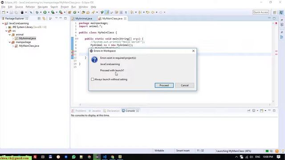This screenshot has width=285, height=160.
Task: Toggle Show Whitespace Characters icon
Action: click(126, 12)
